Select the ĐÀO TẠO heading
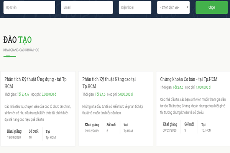This screenshot has width=230, height=153. pos(18,40)
